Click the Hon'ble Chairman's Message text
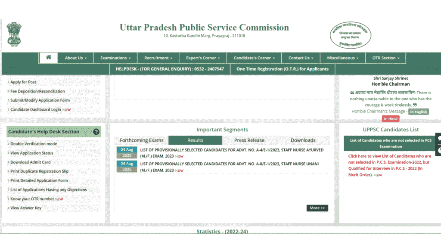The width and height of the screenshot is (441, 248). pos(378,112)
